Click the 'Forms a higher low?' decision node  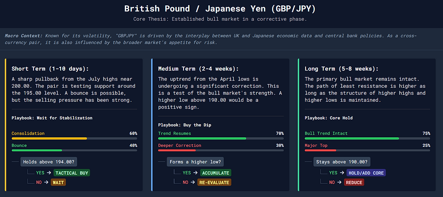point(195,162)
